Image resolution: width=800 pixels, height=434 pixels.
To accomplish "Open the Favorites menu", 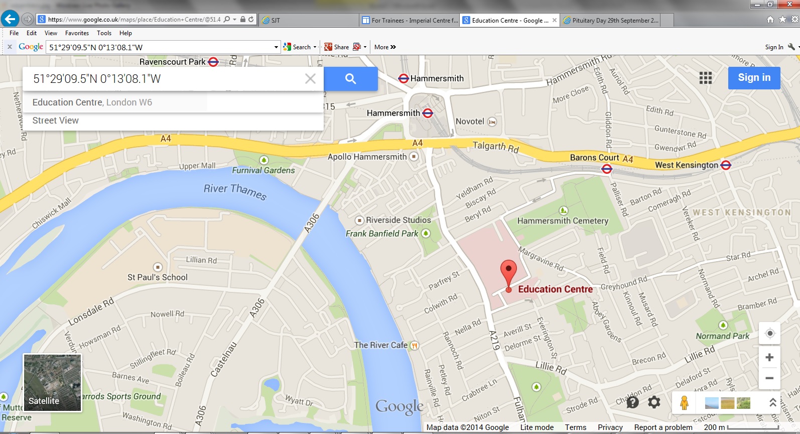I will point(77,33).
